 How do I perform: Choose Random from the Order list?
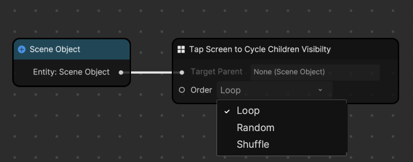click(x=282, y=127)
